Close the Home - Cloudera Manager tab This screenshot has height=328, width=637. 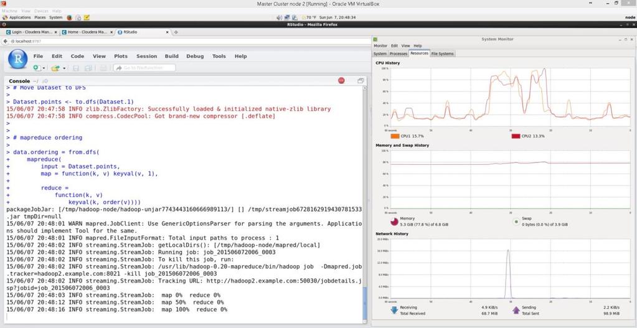[111, 32]
